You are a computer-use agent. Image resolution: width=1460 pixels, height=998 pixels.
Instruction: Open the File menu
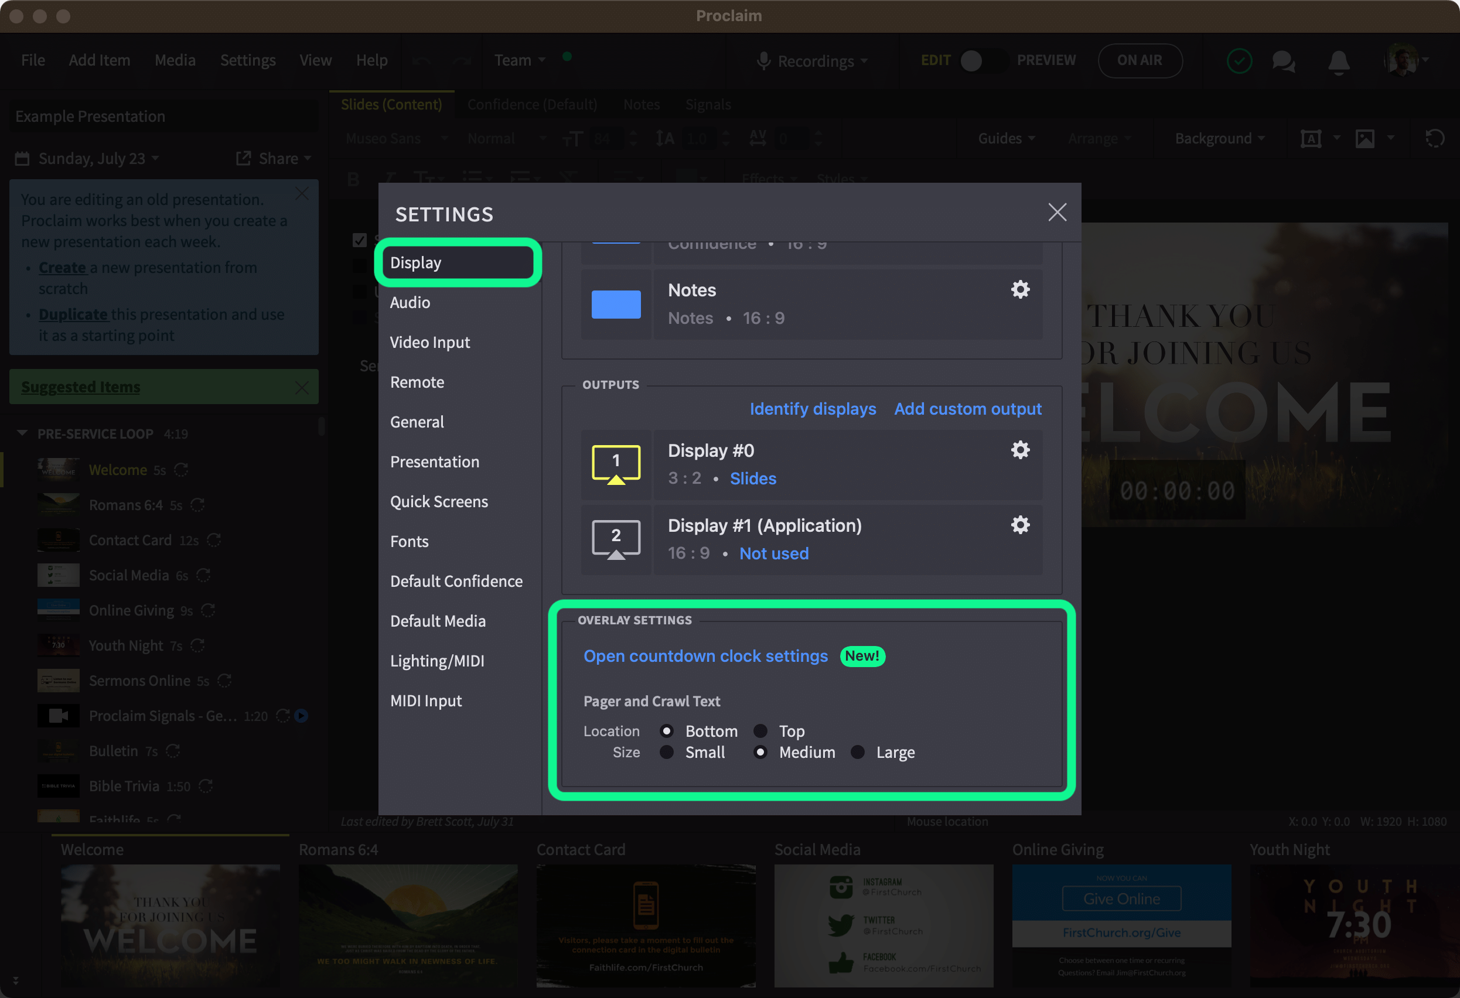point(33,60)
